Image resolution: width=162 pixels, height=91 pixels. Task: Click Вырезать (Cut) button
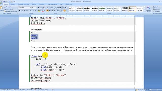point(8,7)
